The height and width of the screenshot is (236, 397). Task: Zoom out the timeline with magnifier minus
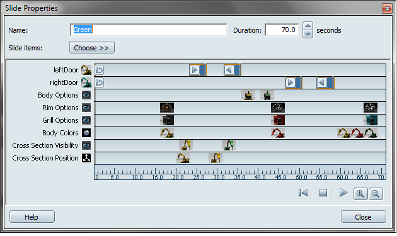coord(376,194)
